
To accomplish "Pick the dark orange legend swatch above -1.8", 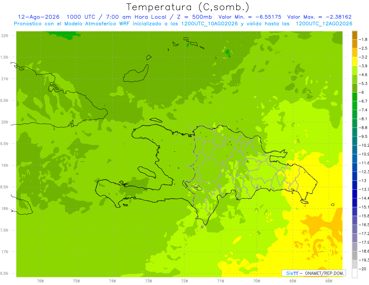I will pos(355,35).
